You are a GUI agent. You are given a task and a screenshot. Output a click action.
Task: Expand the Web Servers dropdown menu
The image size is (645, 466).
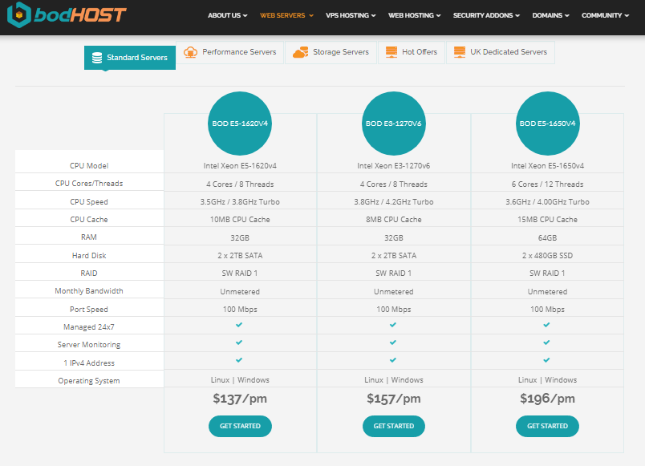tap(286, 15)
